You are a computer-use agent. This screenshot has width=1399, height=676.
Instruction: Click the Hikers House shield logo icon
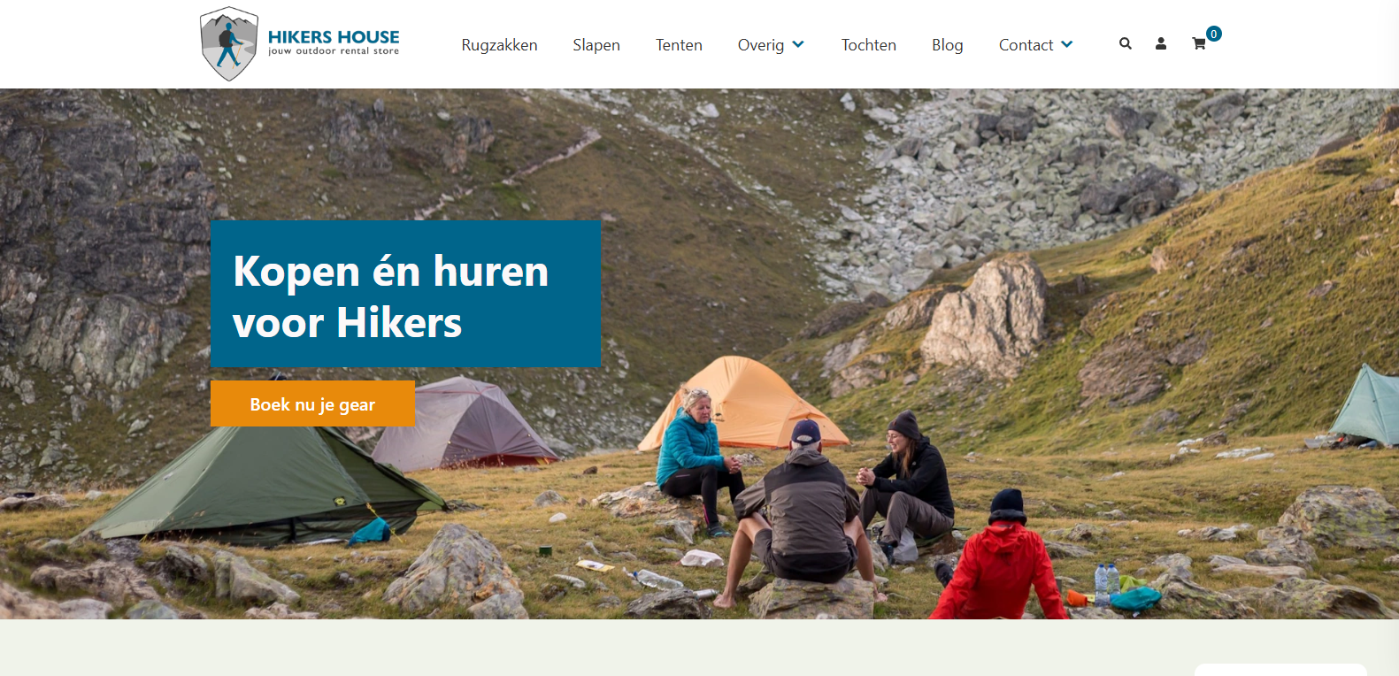pyautogui.click(x=229, y=44)
